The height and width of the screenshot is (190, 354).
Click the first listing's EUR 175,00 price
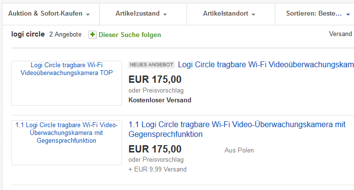155,79
